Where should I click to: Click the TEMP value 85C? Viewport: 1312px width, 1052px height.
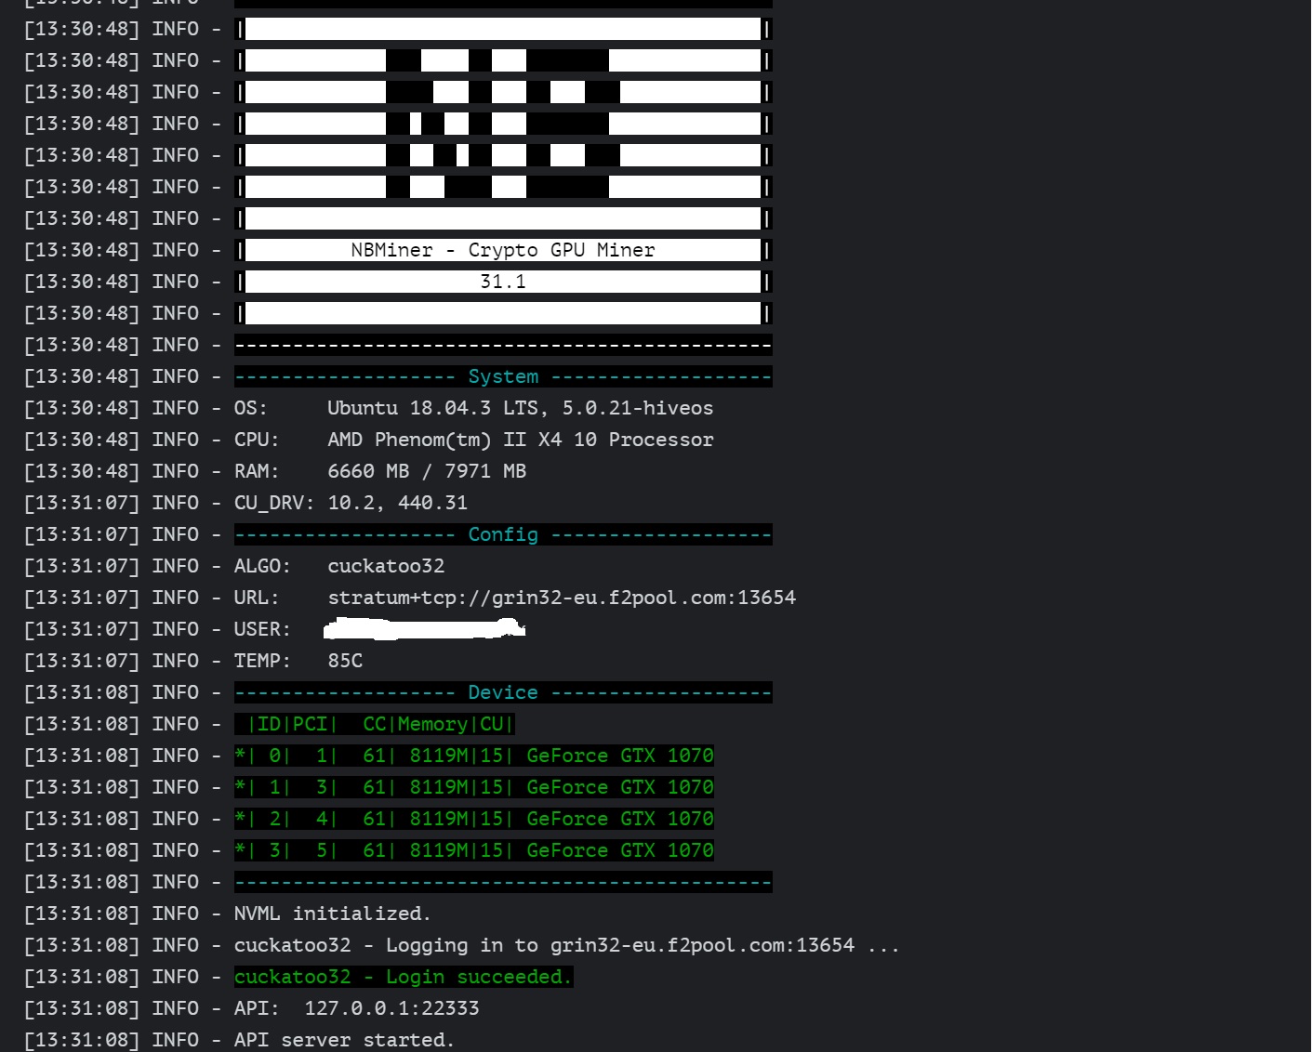tap(345, 661)
